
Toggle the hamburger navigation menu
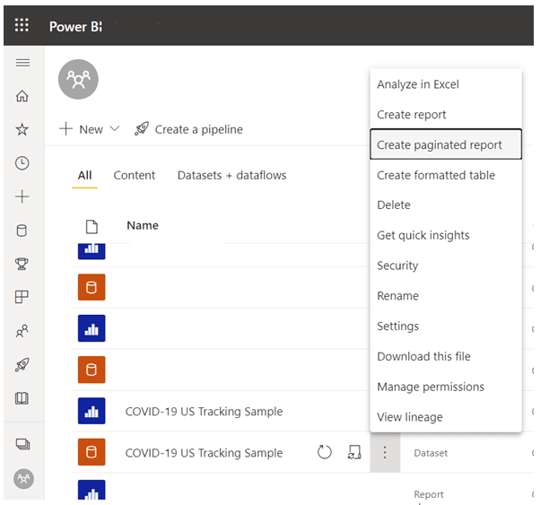(22, 63)
